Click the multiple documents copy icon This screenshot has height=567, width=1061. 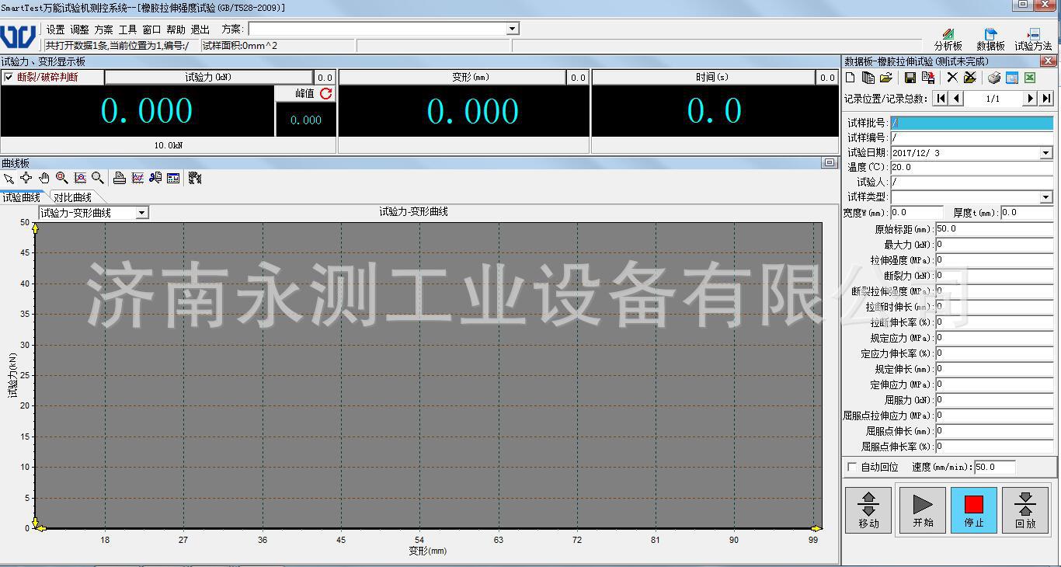click(x=868, y=78)
